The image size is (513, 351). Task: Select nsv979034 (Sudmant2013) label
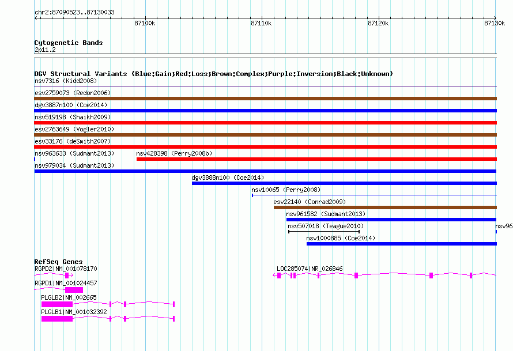pos(74,165)
